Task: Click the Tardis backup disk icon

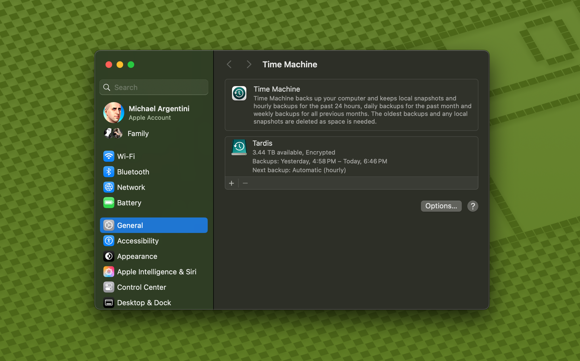Action: [x=239, y=147]
